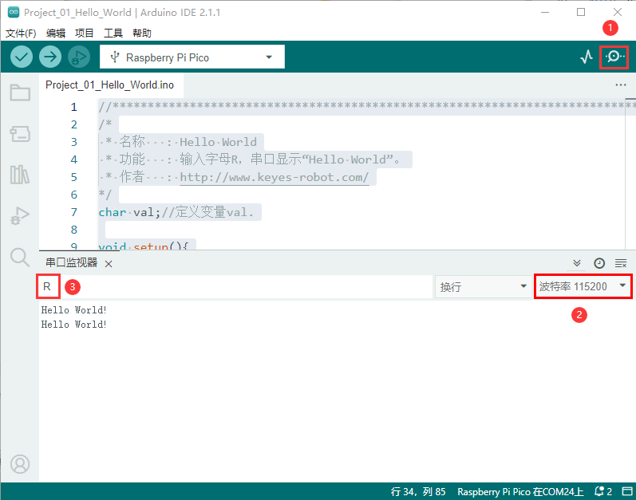This screenshot has height=500, width=636.
Task: Open the Library Manager sidebar icon
Action: tap(20, 175)
